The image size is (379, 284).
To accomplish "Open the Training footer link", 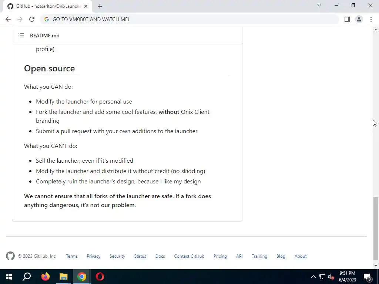I will tap(259, 256).
